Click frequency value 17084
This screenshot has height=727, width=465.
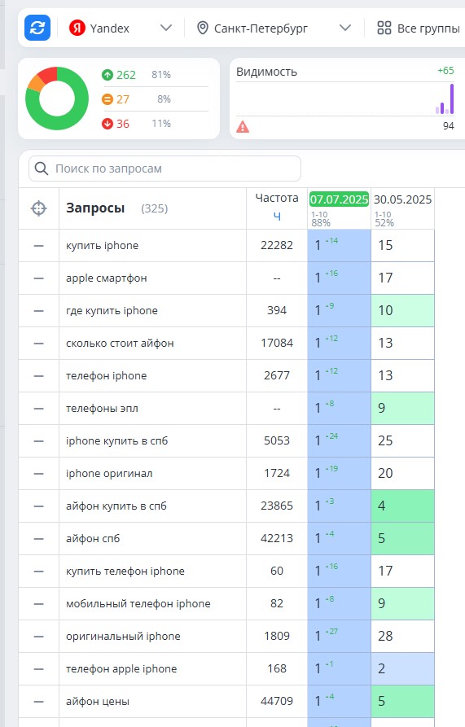(x=277, y=343)
